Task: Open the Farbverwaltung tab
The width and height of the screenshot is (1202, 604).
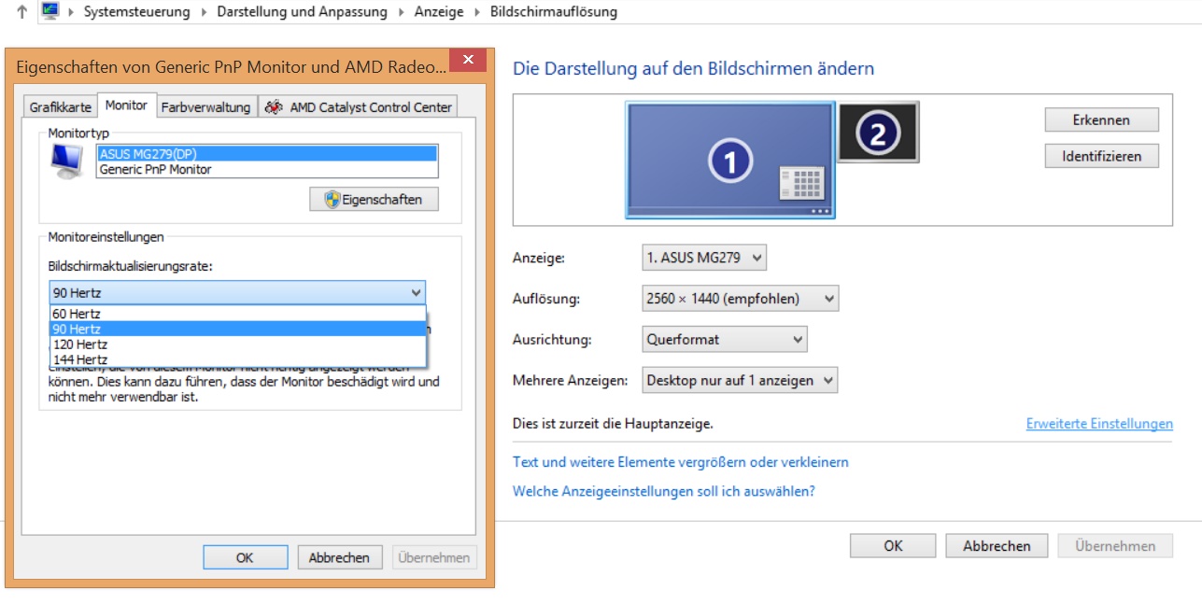Action: (205, 107)
